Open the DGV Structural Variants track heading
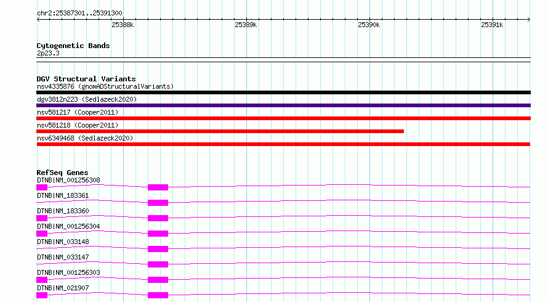Viewport: 548px width, 302px height. [86, 79]
